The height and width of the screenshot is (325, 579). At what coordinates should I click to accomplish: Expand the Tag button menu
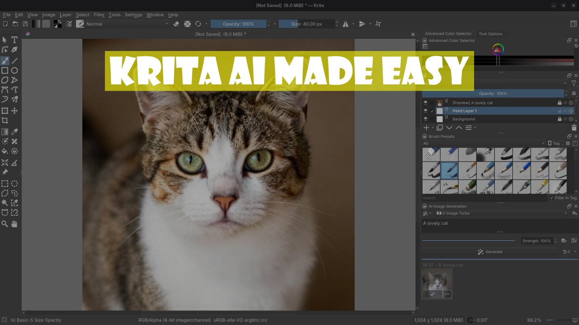click(x=556, y=144)
